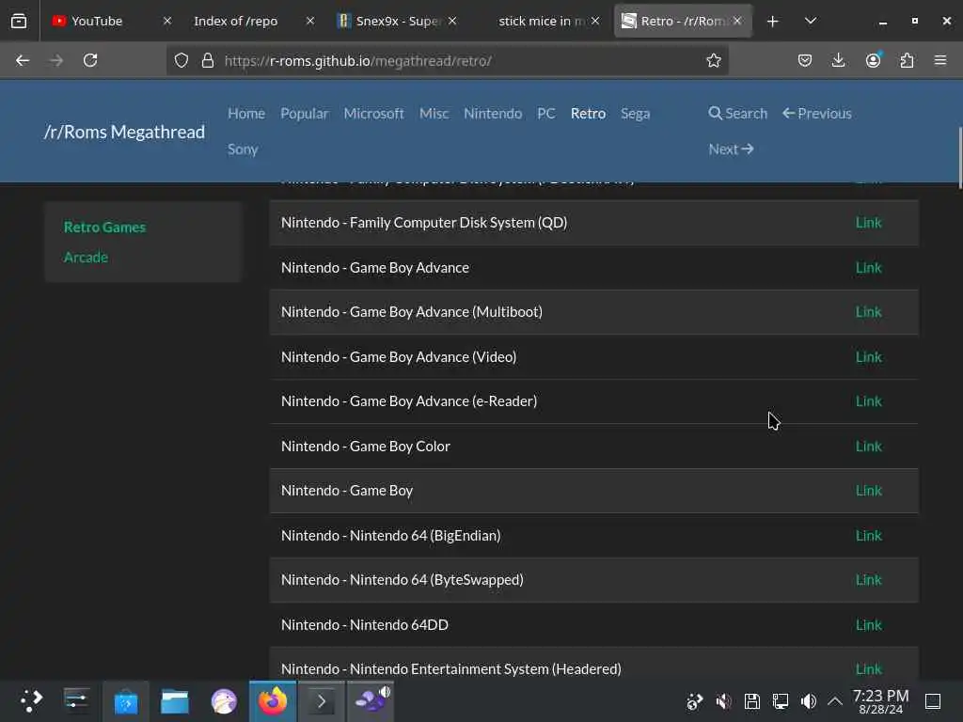Go to the Next page

[x=731, y=149]
